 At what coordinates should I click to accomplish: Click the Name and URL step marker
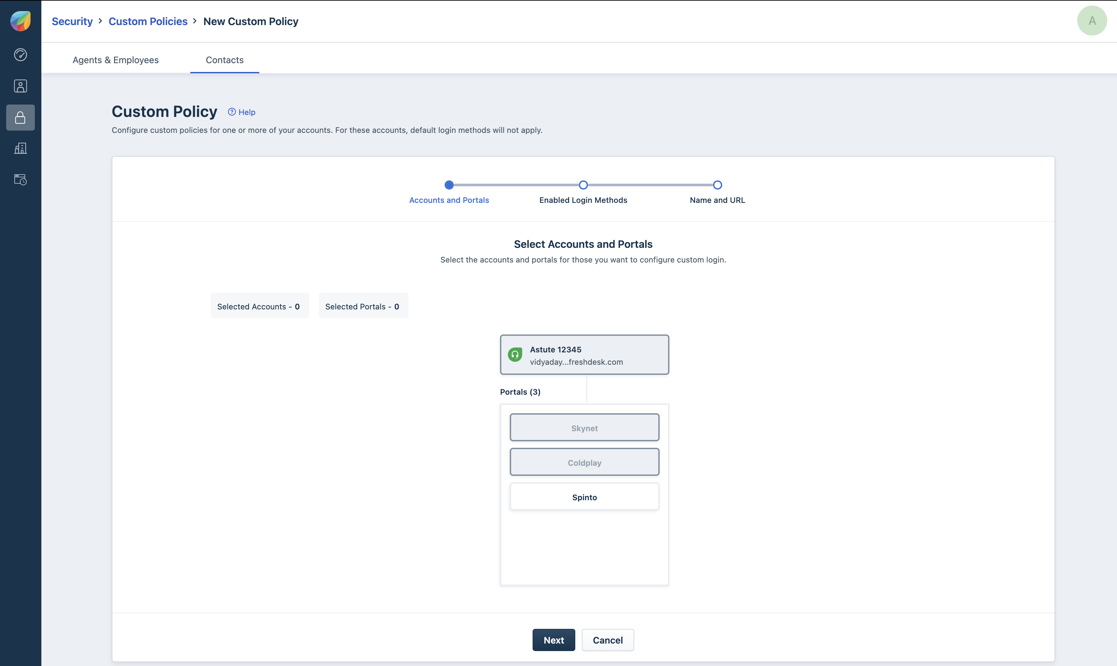click(717, 185)
